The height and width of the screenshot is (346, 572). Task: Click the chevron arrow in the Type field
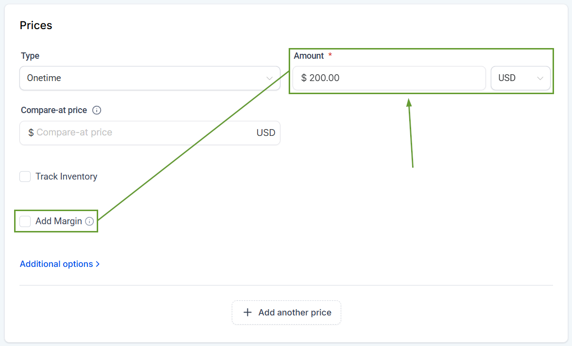[269, 78]
